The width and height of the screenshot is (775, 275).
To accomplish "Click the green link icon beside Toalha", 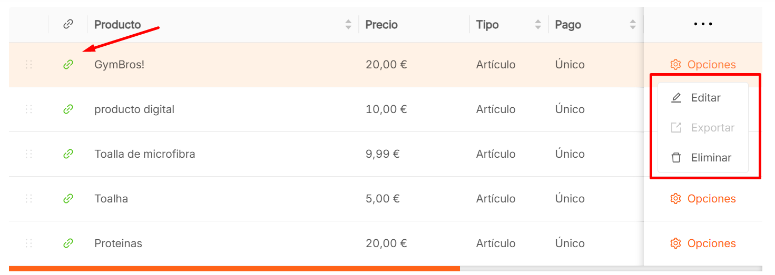I will [x=68, y=199].
